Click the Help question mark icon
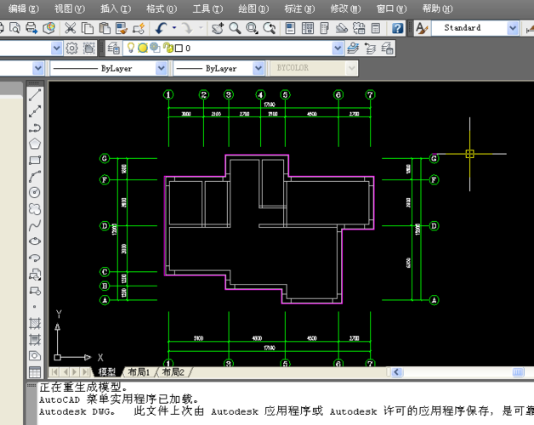This screenshot has width=534, height=425. [x=397, y=28]
